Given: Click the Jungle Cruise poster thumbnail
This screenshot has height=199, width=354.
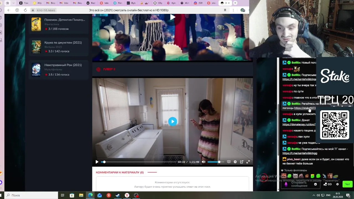Looking at the screenshot, I should (x=36, y=47).
